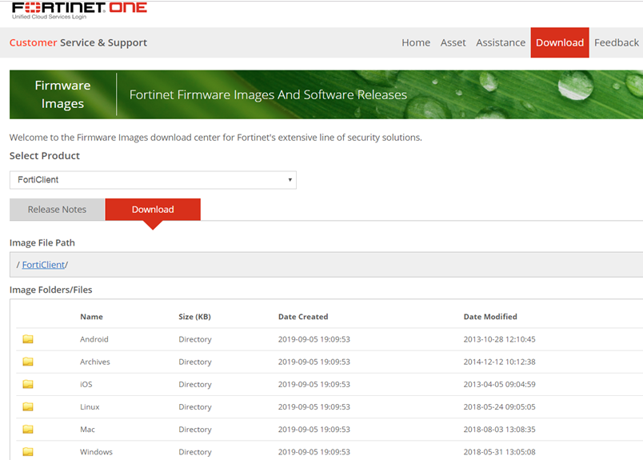Open the Windows directory name

pyautogui.click(x=96, y=452)
